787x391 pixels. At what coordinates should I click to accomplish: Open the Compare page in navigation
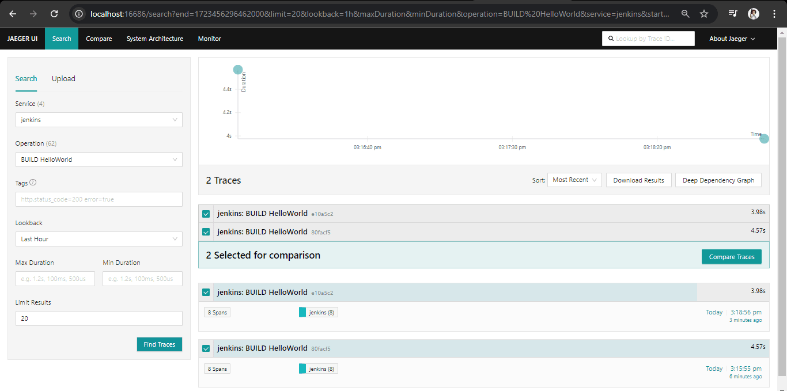click(x=99, y=39)
